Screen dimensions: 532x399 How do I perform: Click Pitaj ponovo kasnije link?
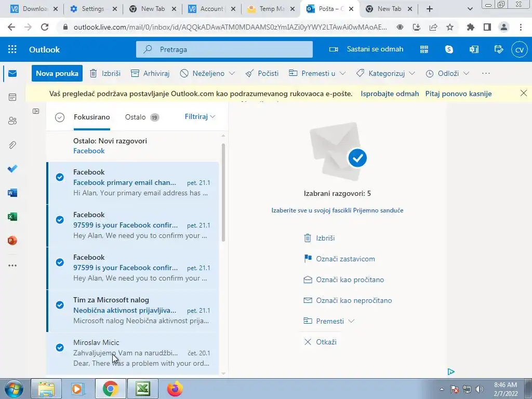(x=458, y=94)
